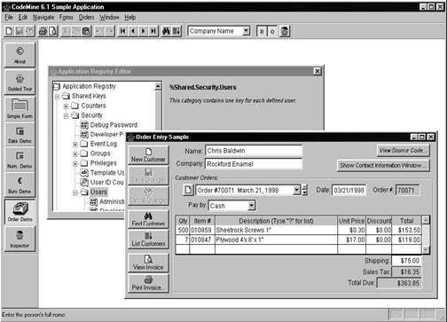Select Debug Password in registry tree
Viewport: 447px width, 322px height.
point(114,125)
